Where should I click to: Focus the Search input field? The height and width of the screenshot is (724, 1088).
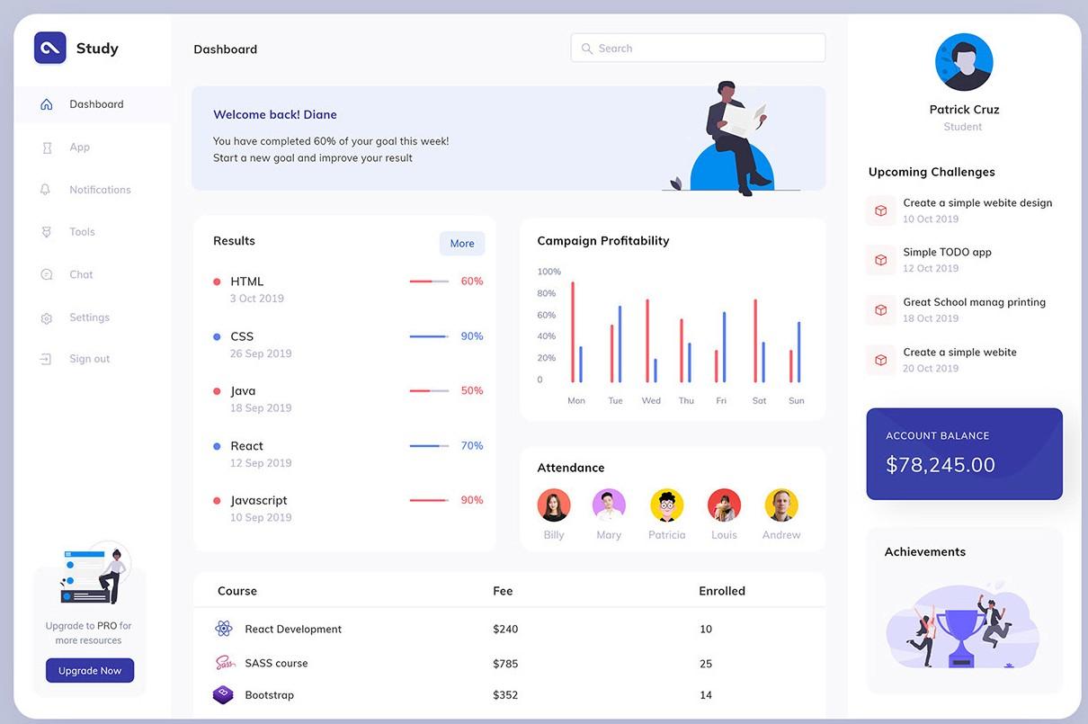[x=699, y=49]
